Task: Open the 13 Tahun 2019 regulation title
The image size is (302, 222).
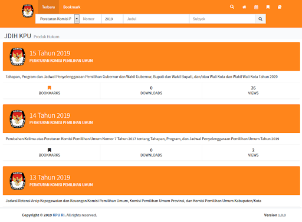Action: tap(50, 177)
